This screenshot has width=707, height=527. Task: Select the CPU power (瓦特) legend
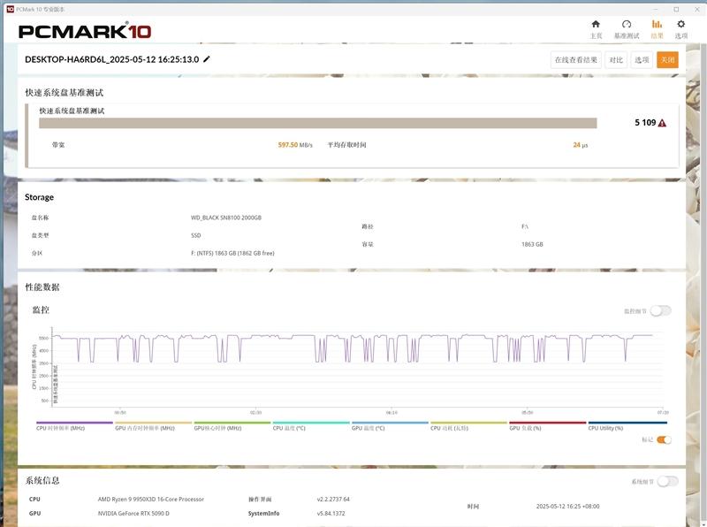point(469,426)
